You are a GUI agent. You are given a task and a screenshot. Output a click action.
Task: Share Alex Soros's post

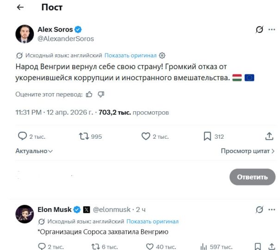[x=269, y=136]
